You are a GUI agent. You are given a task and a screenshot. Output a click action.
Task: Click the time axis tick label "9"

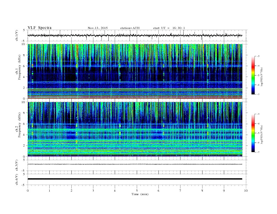[x=224, y=191]
